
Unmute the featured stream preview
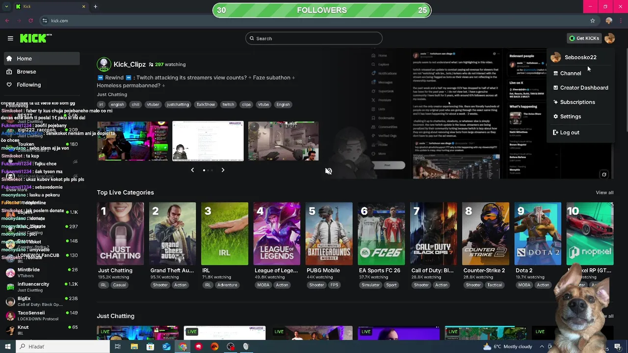click(329, 171)
